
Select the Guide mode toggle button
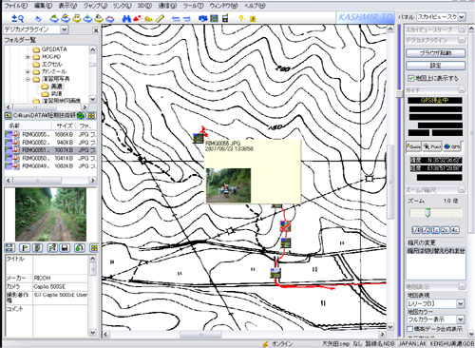coord(413,146)
